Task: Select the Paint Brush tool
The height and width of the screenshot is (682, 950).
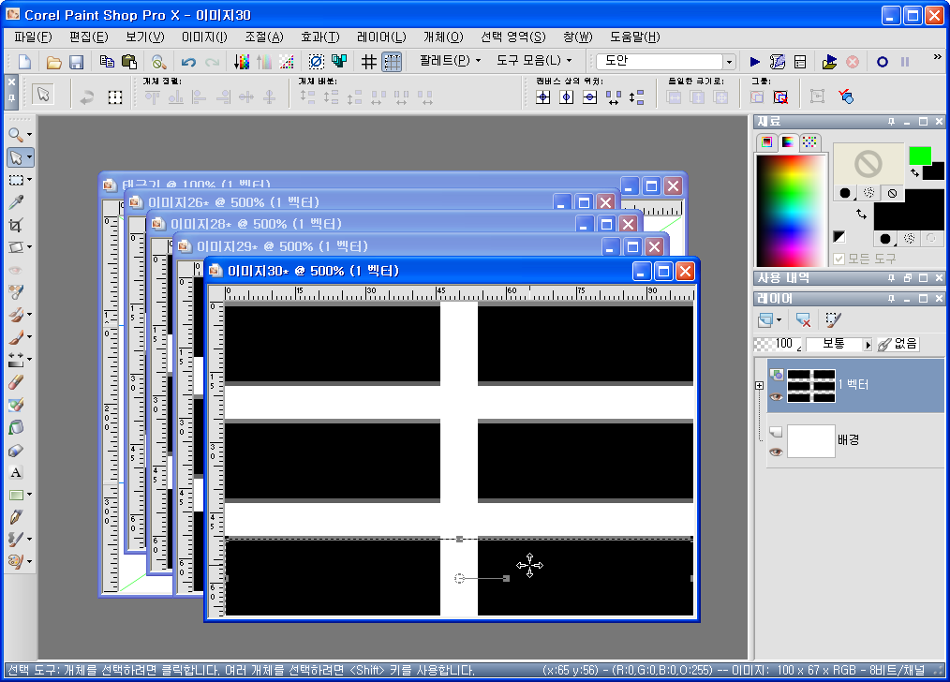Action: point(16,337)
